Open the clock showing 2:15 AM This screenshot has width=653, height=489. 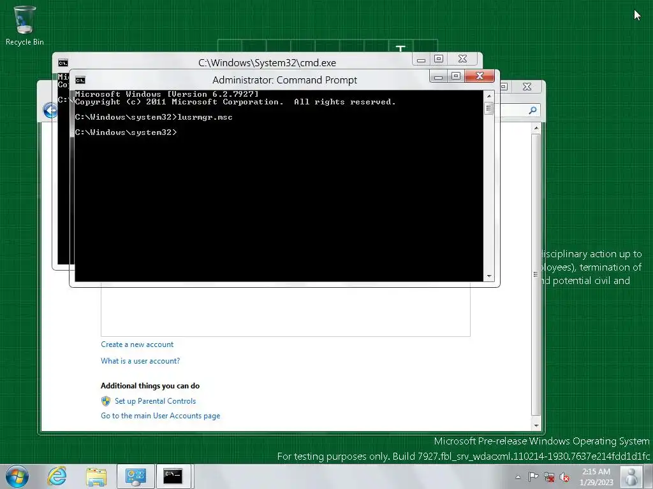pos(596,476)
